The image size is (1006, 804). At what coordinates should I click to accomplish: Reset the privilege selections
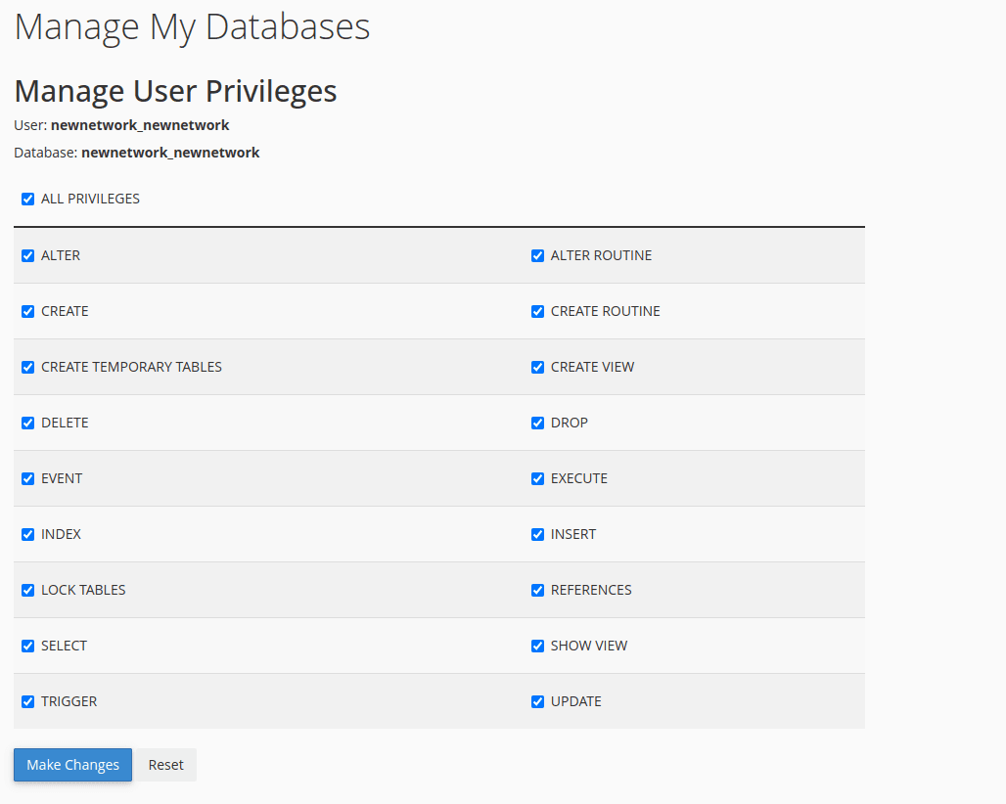coord(165,765)
